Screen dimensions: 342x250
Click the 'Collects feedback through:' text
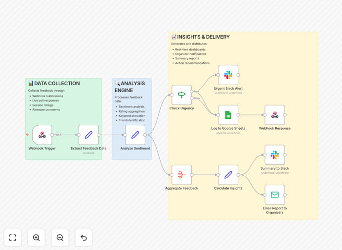[x=46, y=91]
